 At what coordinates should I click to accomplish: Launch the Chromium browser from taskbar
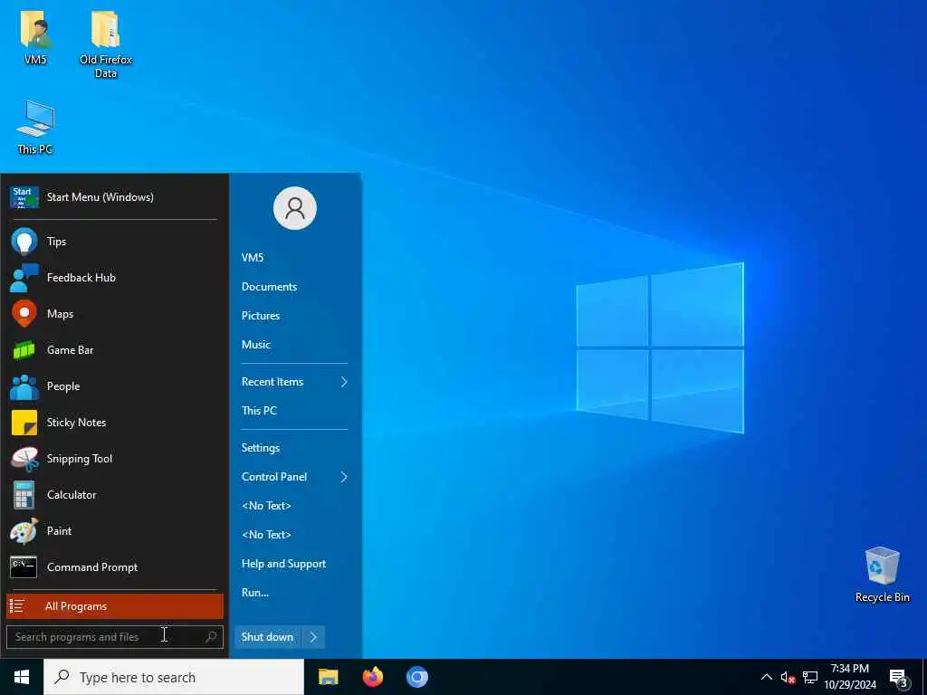point(416,677)
